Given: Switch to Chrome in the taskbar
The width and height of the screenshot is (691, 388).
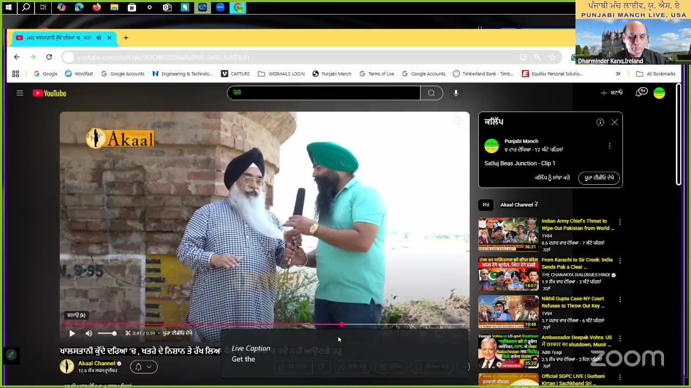Looking at the screenshot, I should pos(238,8).
